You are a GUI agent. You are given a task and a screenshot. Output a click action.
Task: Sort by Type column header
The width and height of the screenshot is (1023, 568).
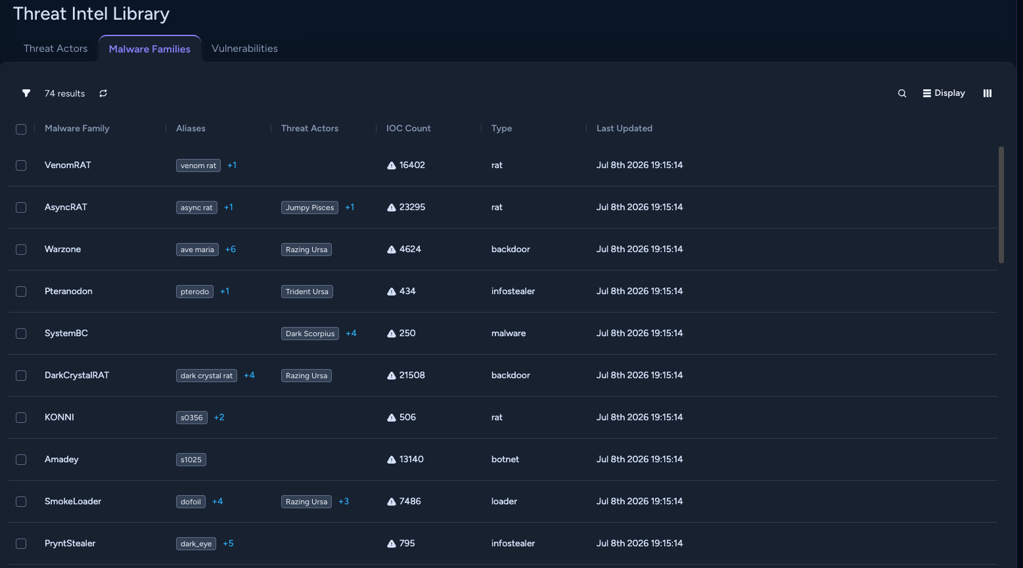pyautogui.click(x=501, y=128)
